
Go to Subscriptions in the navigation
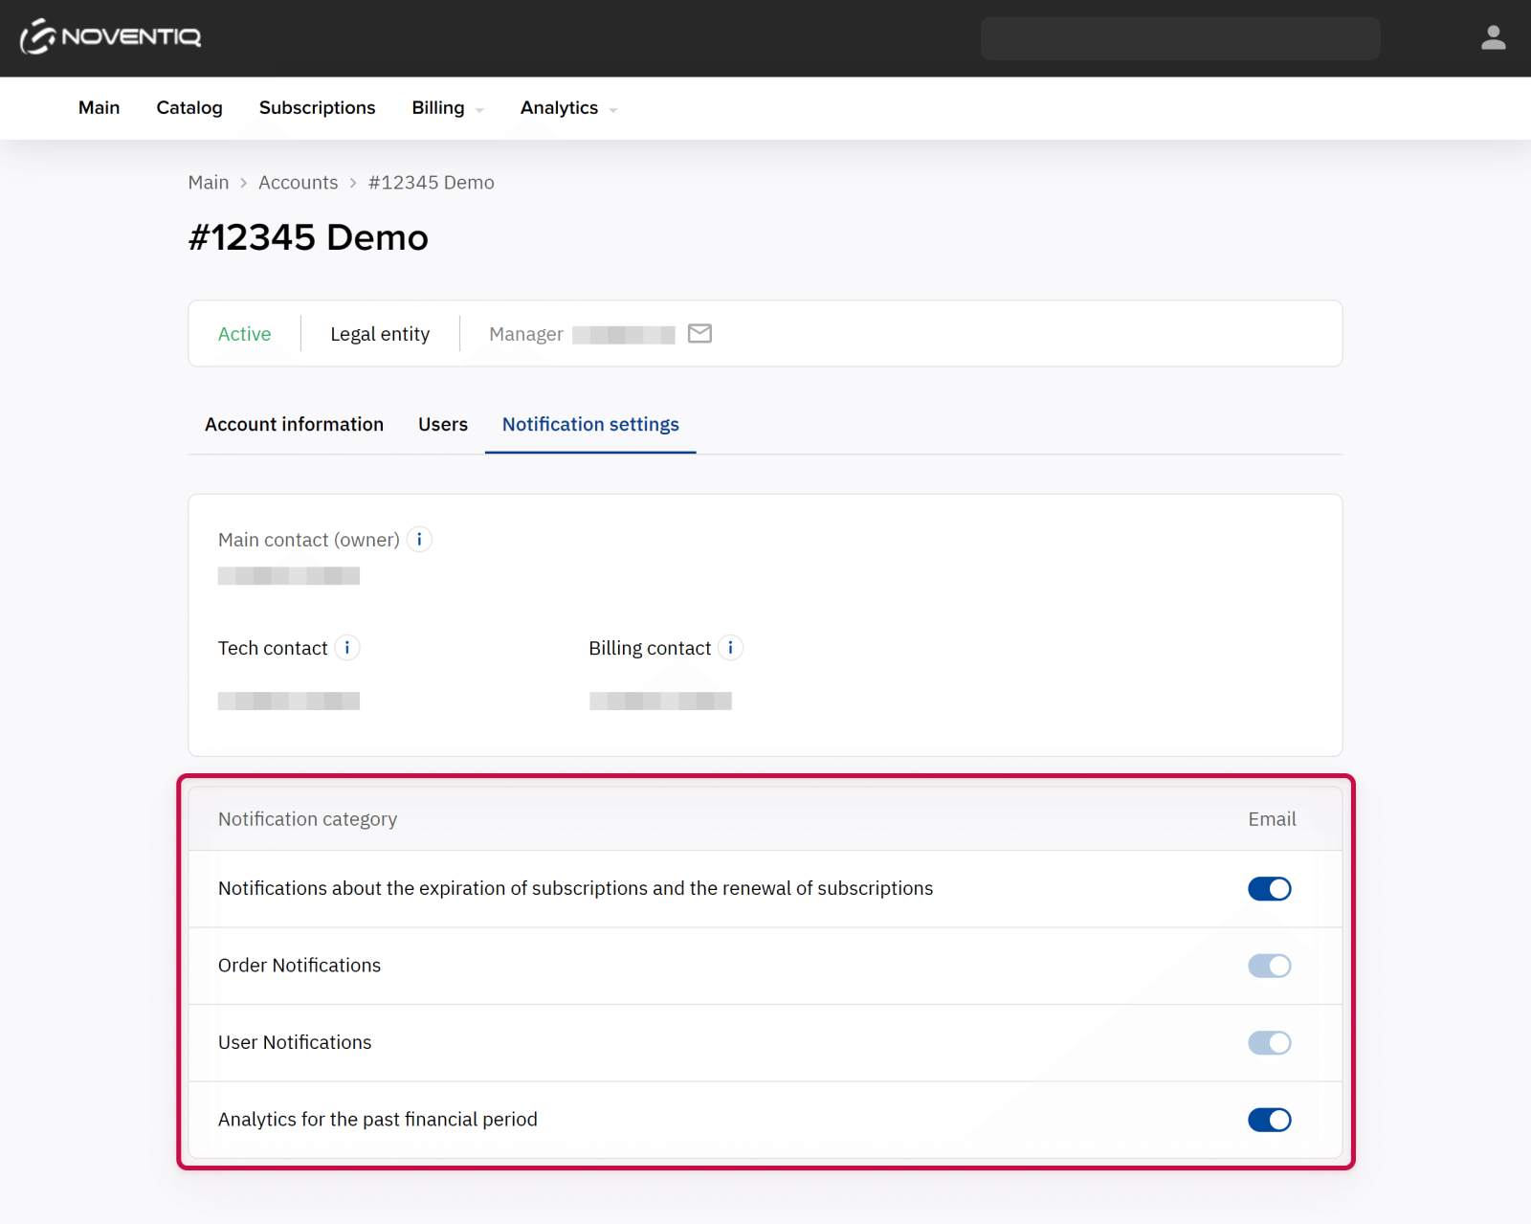(x=317, y=108)
